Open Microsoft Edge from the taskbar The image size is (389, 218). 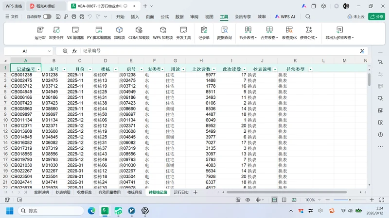(91, 211)
